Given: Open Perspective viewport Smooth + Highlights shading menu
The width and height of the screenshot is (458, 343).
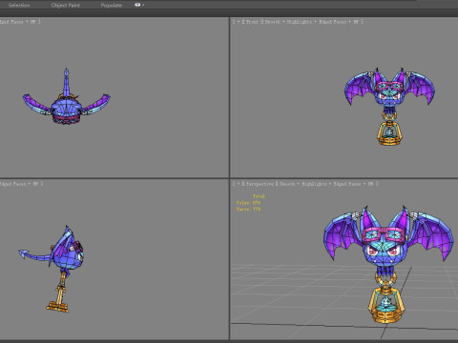Looking at the screenshot, I should point(303,184).
